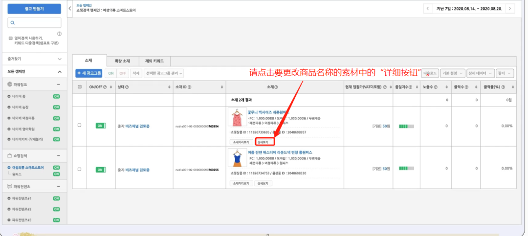
Task: Click the 파워컨텐츠 document icon
Action: pos(9,186)
